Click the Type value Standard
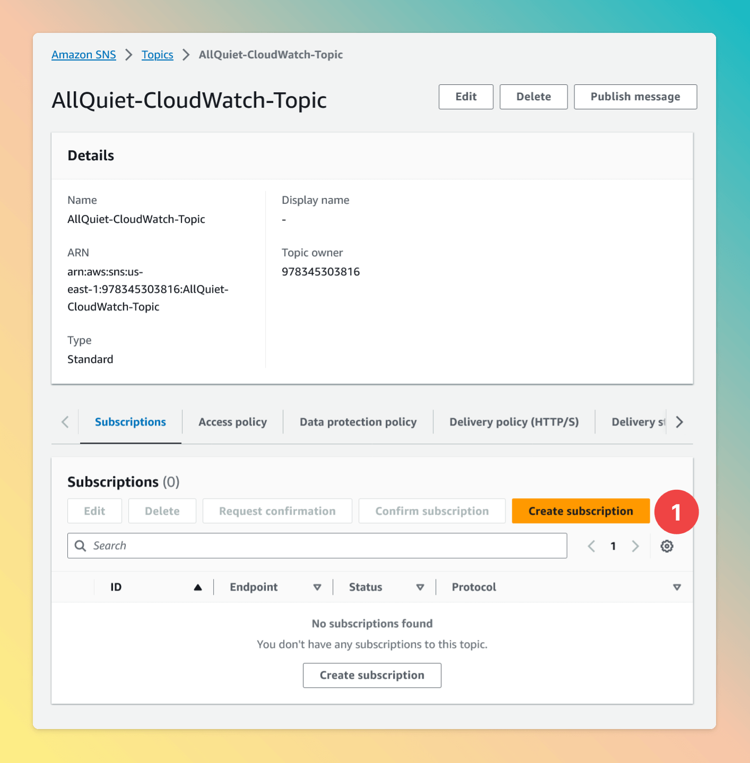The width and height of the screenshot is (750, 763). click(x=90, y=359)
